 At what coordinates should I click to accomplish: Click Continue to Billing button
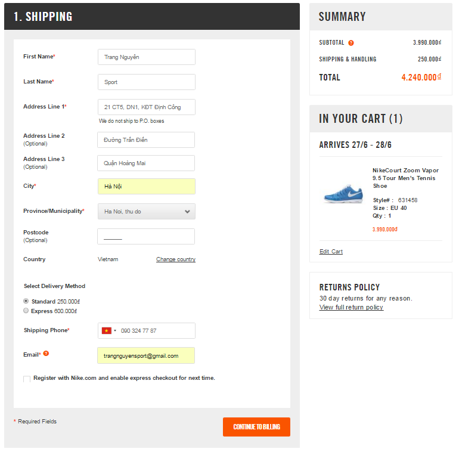coord(256,427)
